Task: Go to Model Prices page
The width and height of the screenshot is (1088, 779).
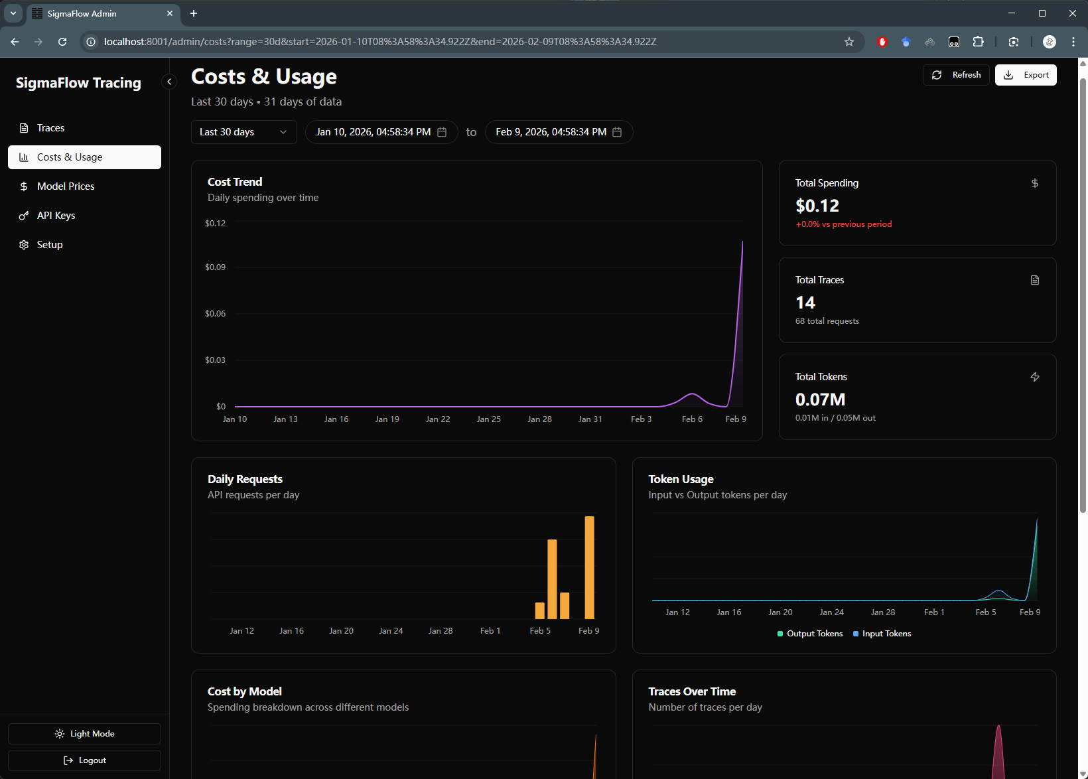Action: (x=84, y=186)
